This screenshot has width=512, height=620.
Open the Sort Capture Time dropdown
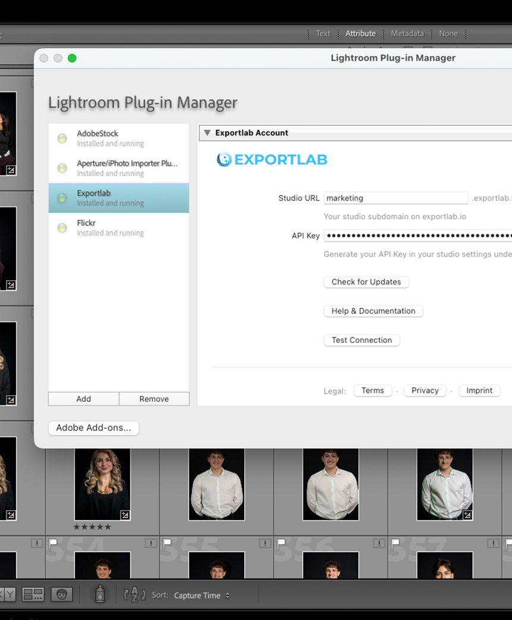(x=202, y=596)
